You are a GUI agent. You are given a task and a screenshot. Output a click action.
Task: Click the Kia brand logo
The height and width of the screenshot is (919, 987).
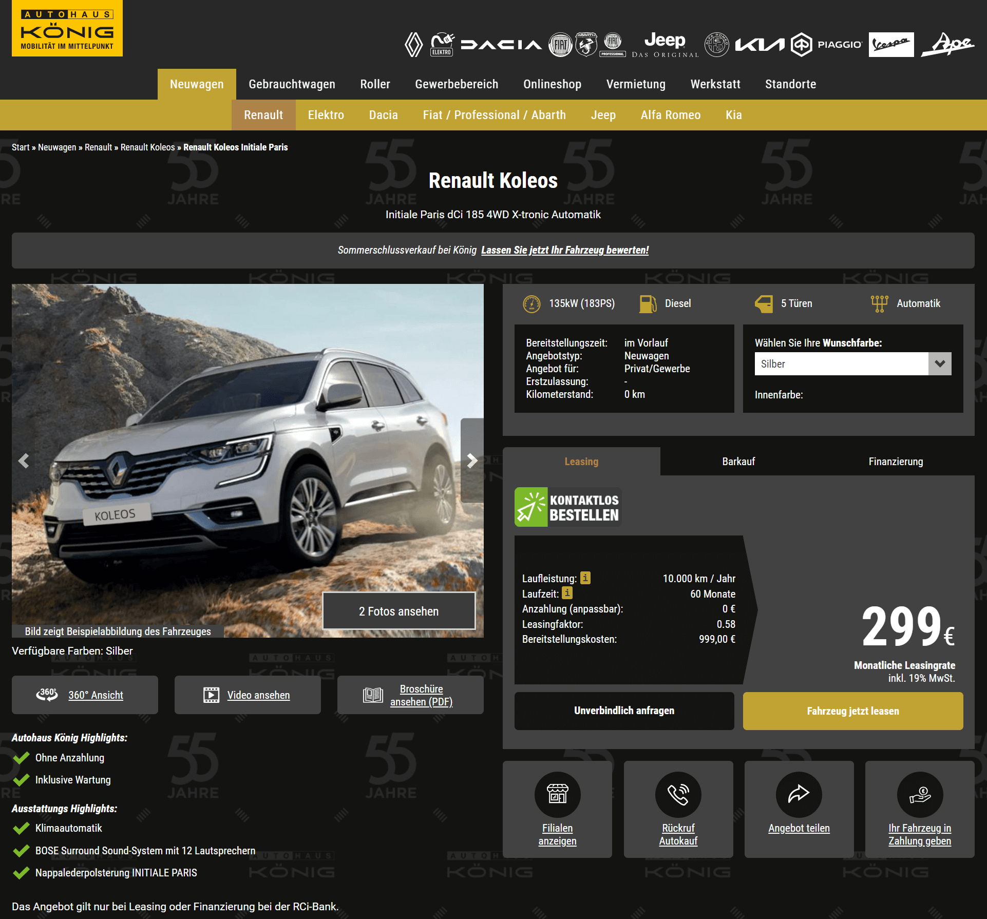coord(760,45)
